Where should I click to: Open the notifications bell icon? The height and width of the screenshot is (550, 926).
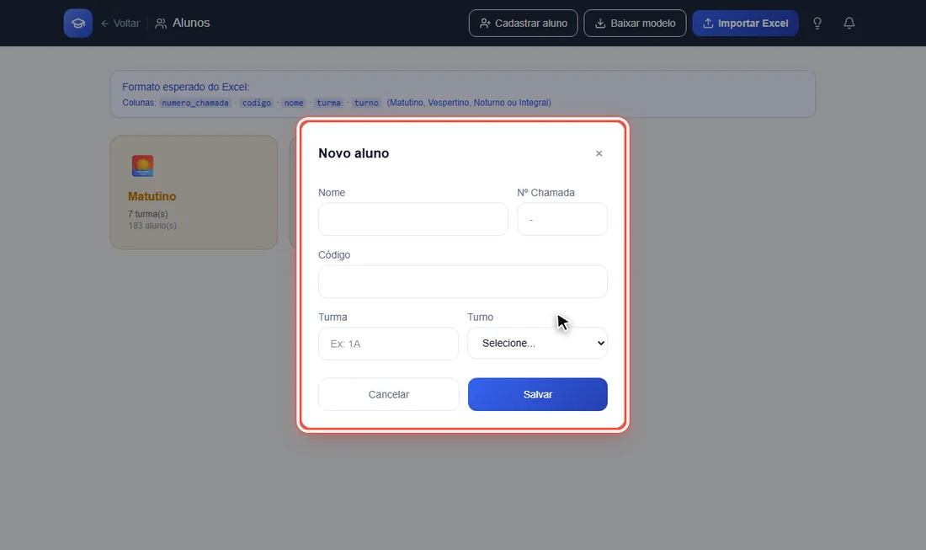849,23
